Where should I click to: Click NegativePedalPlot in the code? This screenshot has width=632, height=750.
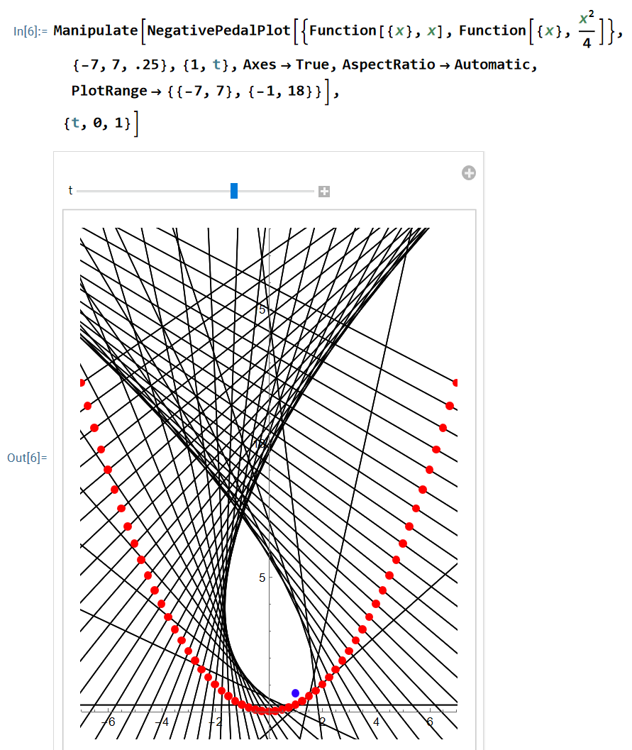click(219, 31)
